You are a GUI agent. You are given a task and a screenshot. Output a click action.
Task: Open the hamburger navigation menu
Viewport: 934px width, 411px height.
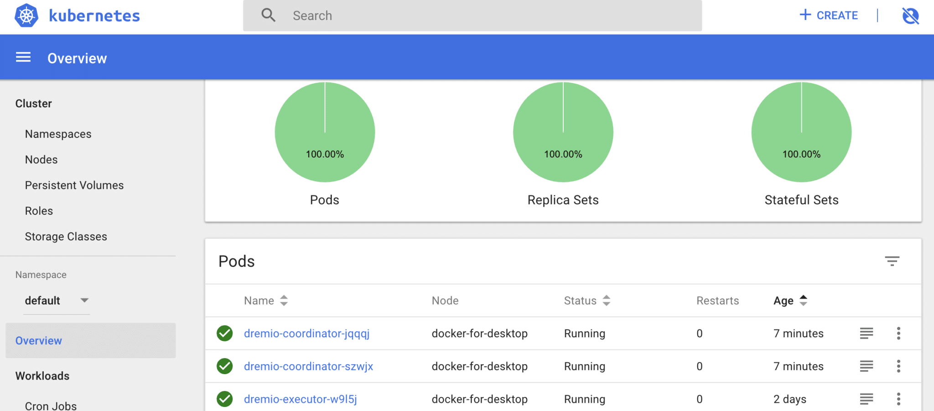click(x=23, y=57)
